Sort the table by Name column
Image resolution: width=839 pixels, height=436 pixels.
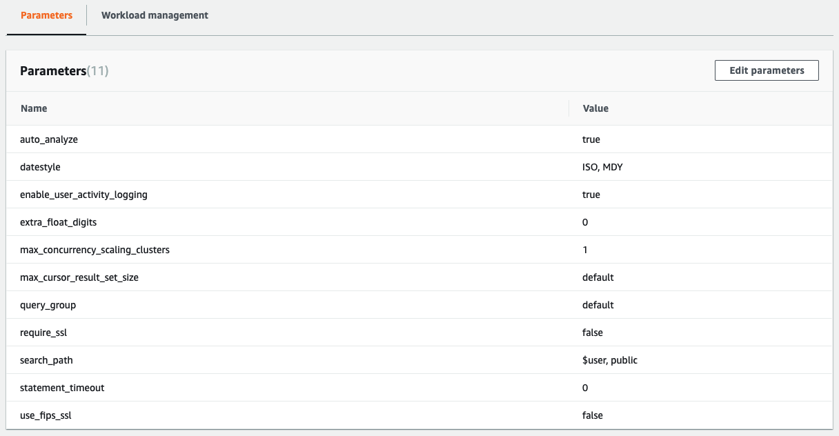[34, 108]
